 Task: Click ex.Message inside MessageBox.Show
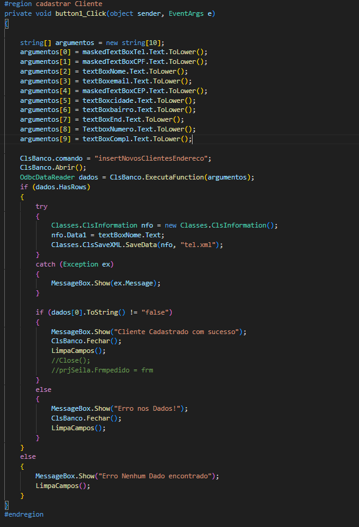[x=133, y=284]
